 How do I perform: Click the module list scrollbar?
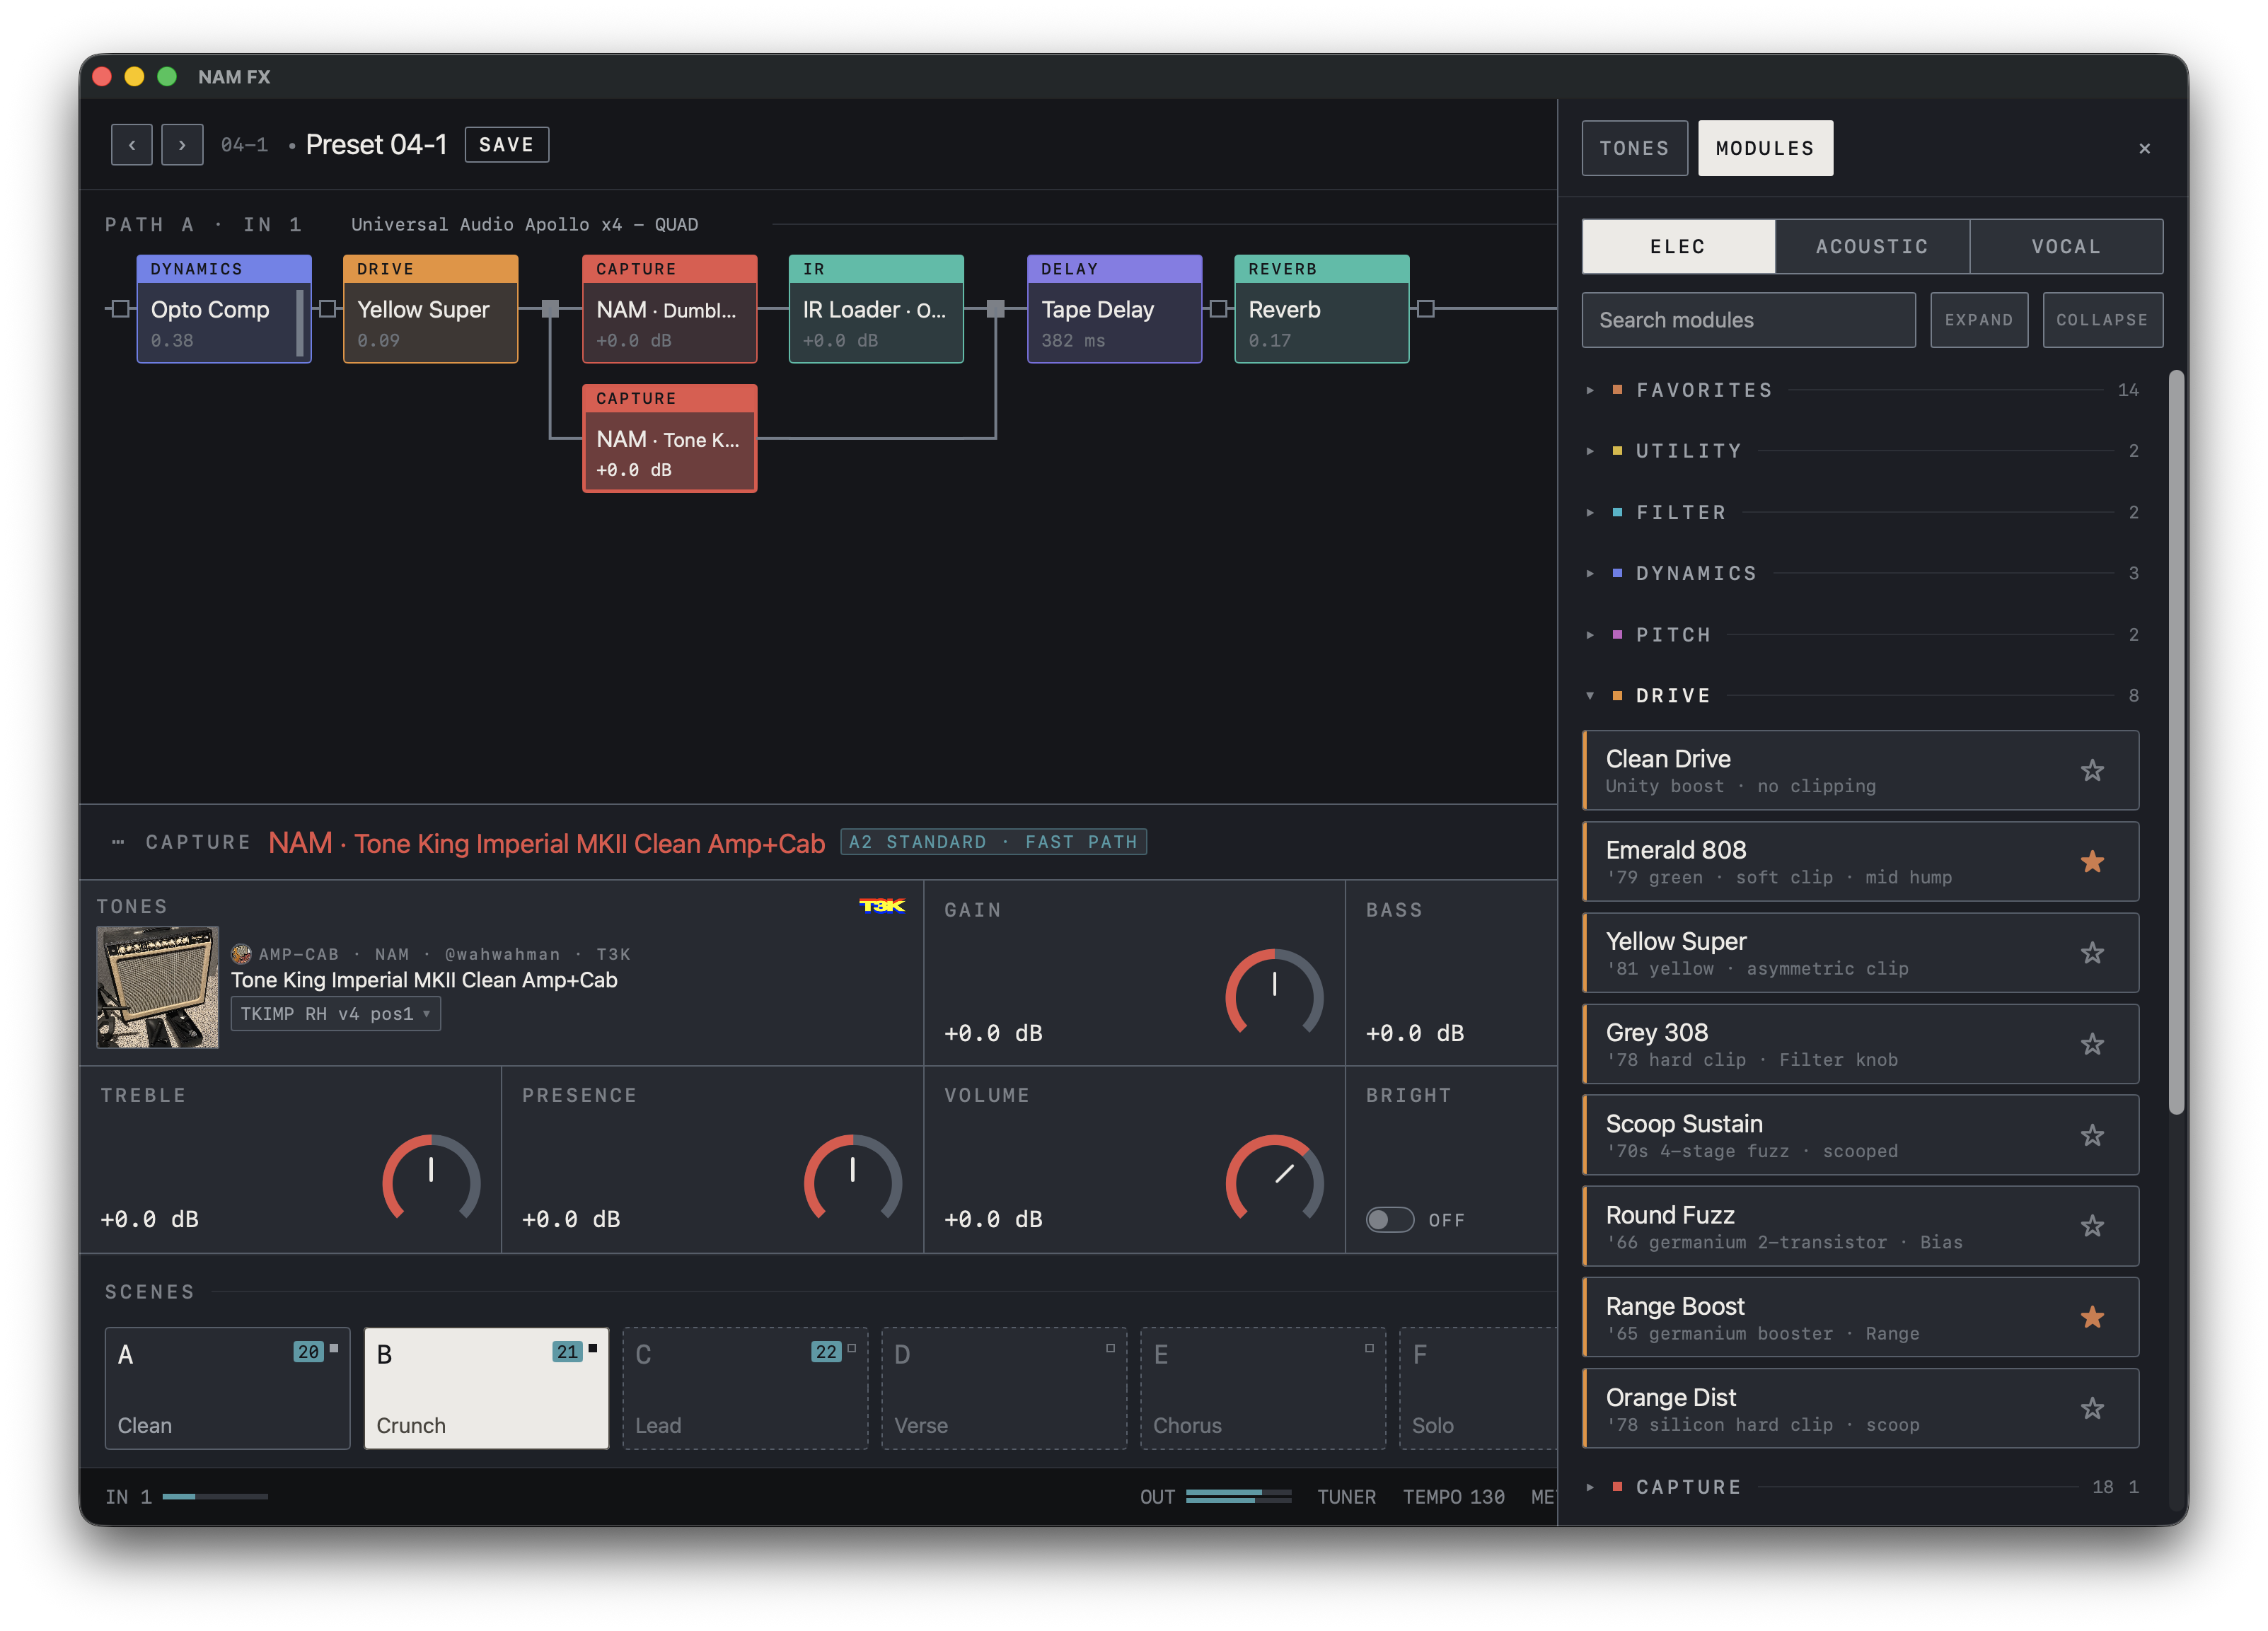2176,742
